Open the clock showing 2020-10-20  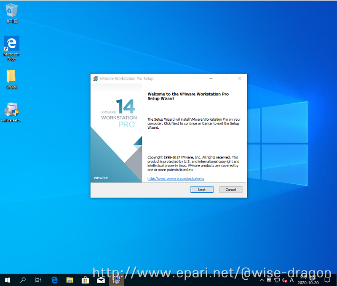point(308,280)
